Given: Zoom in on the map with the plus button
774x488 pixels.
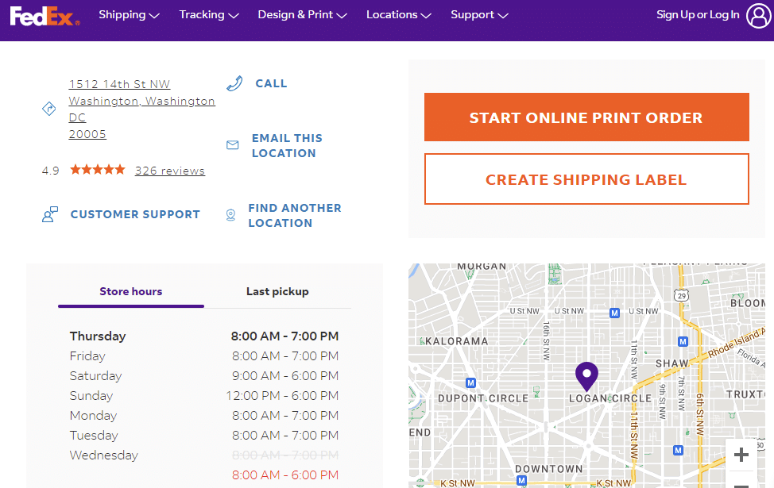Looking at the screenshot, I should [x=741, y=454].
